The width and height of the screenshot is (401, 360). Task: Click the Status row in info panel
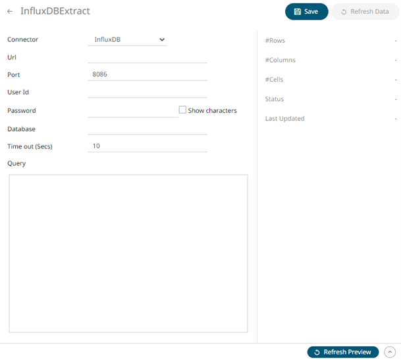[329, 99]
